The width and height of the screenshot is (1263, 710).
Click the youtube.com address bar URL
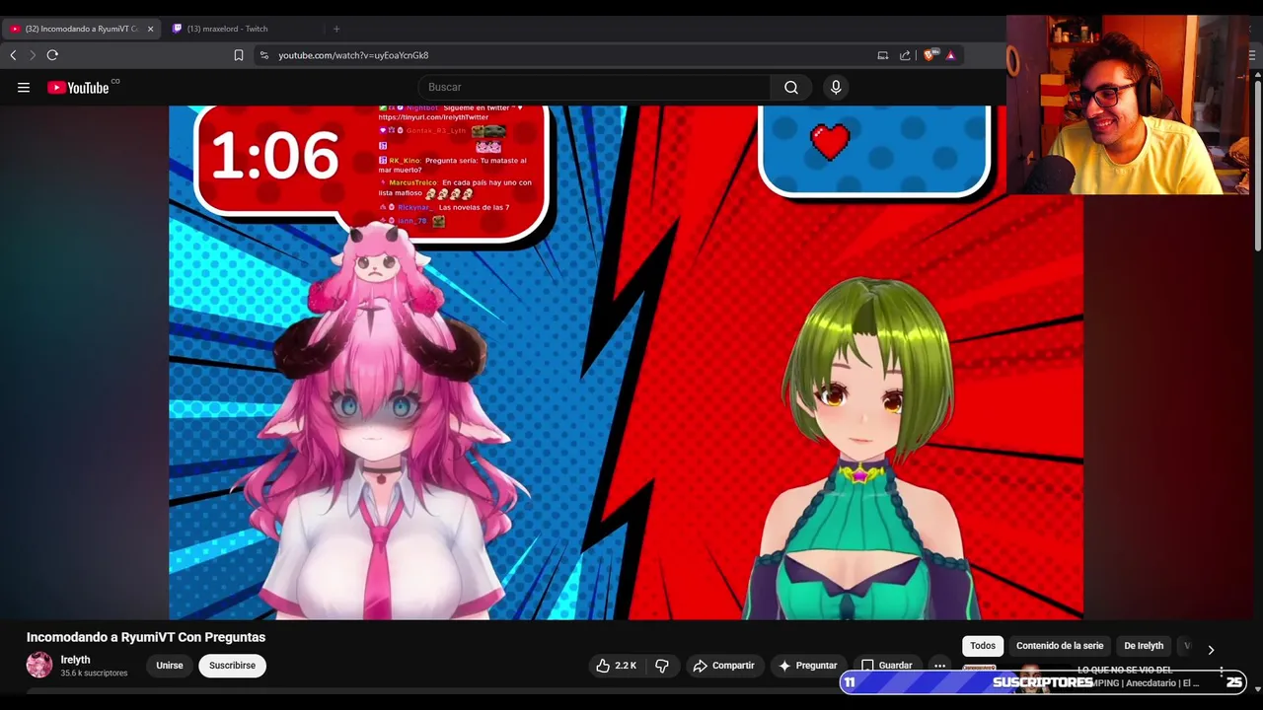click(x=353, y=55)
